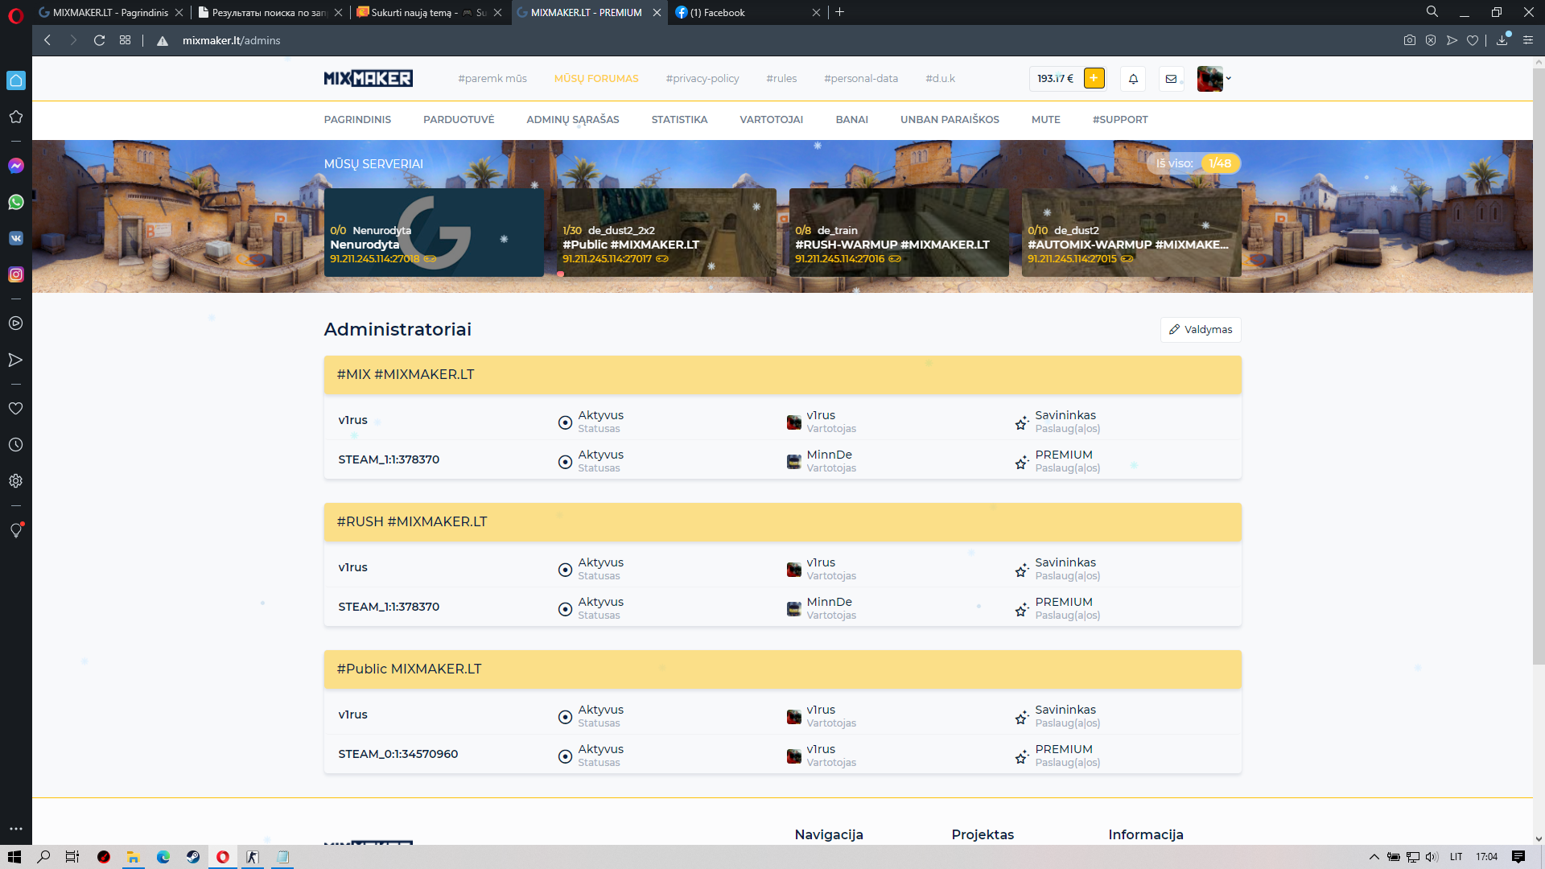
Task: Open the messages envelope icon
Action: tap(1171, 79)
